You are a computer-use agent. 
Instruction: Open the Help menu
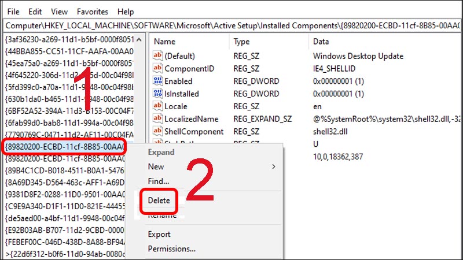(x=126, y=12)
